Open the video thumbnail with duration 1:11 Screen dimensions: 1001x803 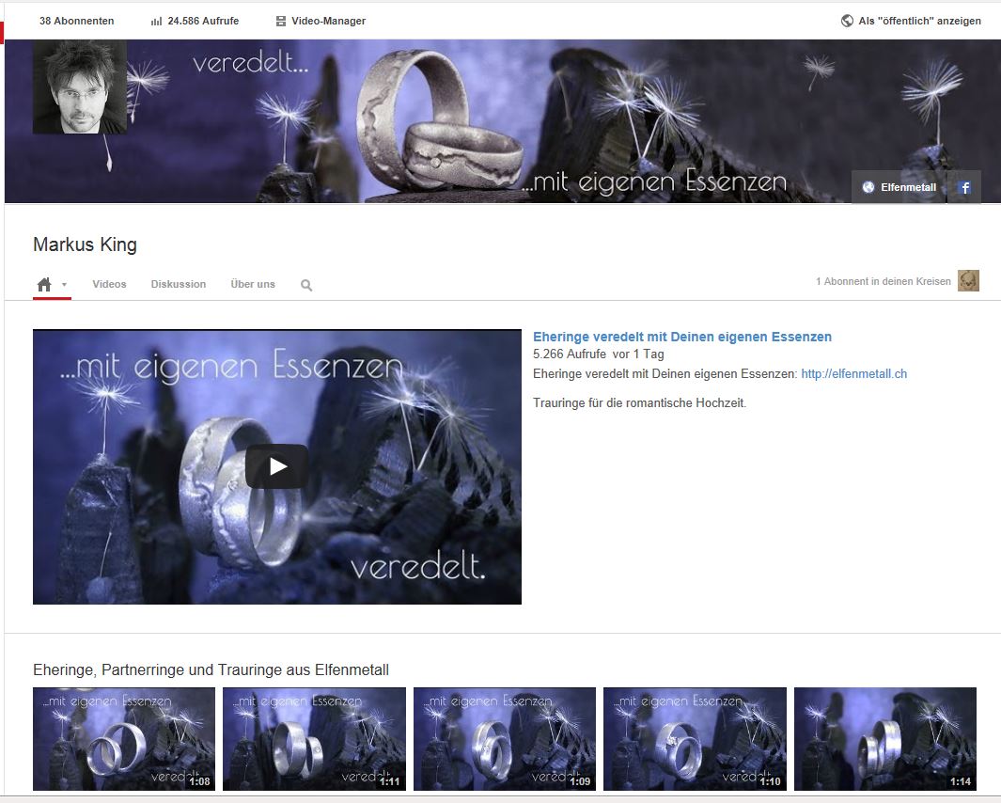(314, 739)
